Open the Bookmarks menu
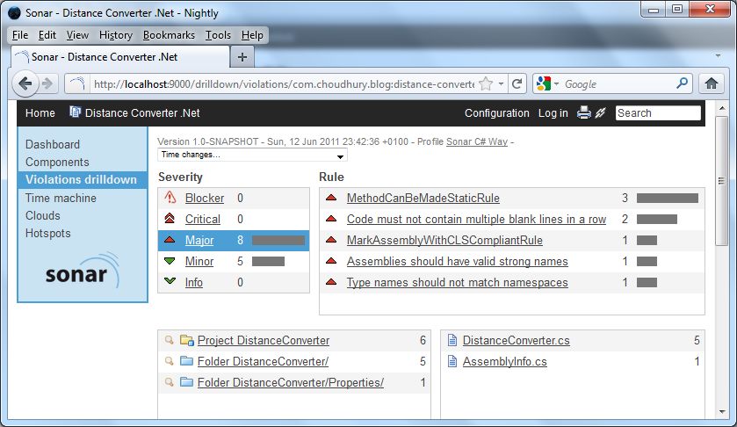The width and height of the screenshot is (737, 427). tap(169, 35)
